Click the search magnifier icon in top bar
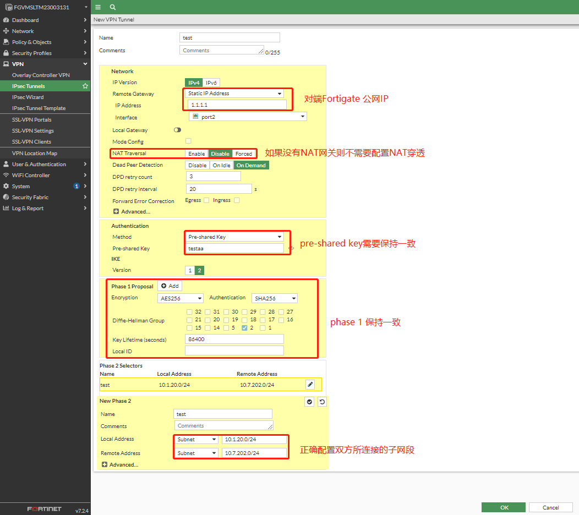The width and height of the screenshot is (579, 515). [112, 7]
